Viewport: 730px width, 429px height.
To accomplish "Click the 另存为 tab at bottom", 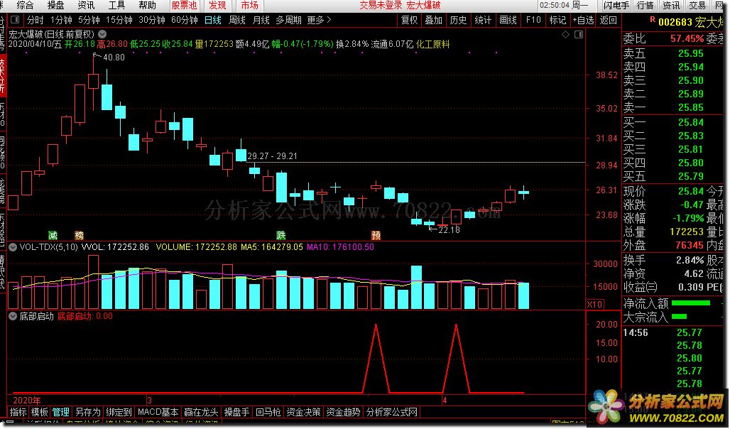I will [87, 412].
